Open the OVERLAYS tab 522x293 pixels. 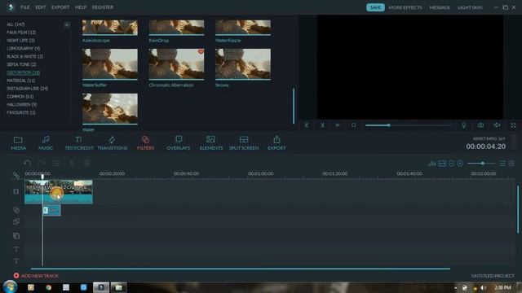pyautogui.click(x=179, y=143)
